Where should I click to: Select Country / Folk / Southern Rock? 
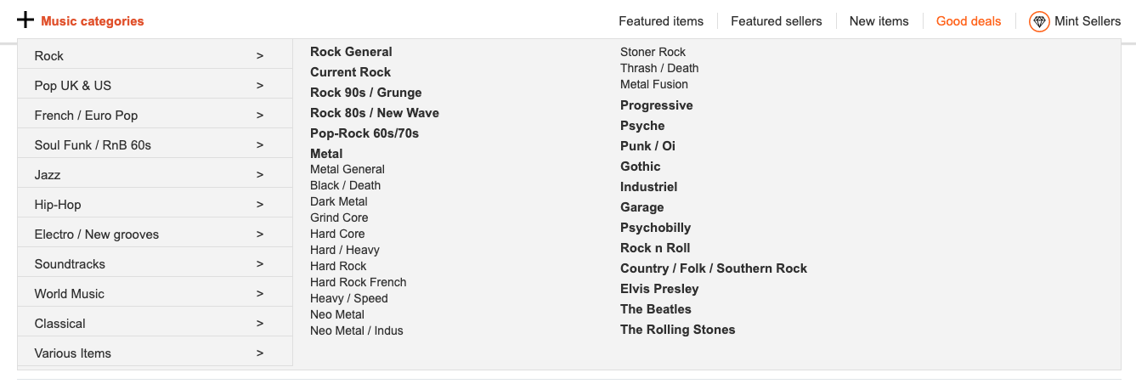click(x=714, y=268)
